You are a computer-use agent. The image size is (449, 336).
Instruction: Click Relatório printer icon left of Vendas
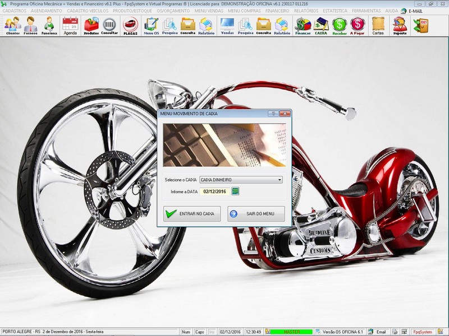click(206, 26)
